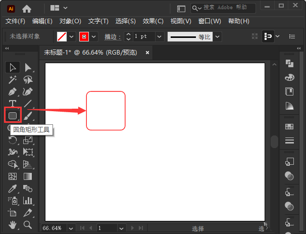Click the red stroke color swatch
The image size is (306, 234).
click(84, 37)
